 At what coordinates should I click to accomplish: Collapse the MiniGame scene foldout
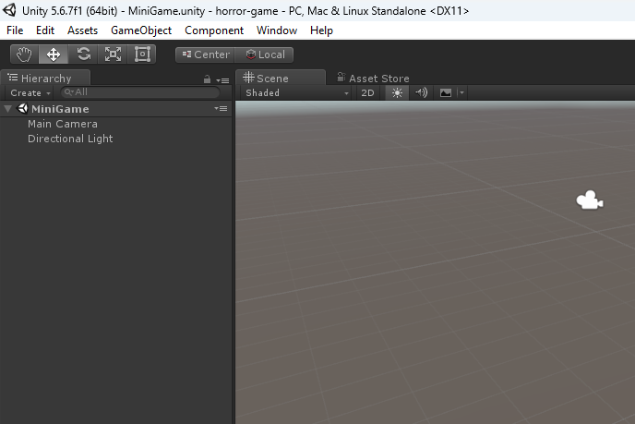7,109
